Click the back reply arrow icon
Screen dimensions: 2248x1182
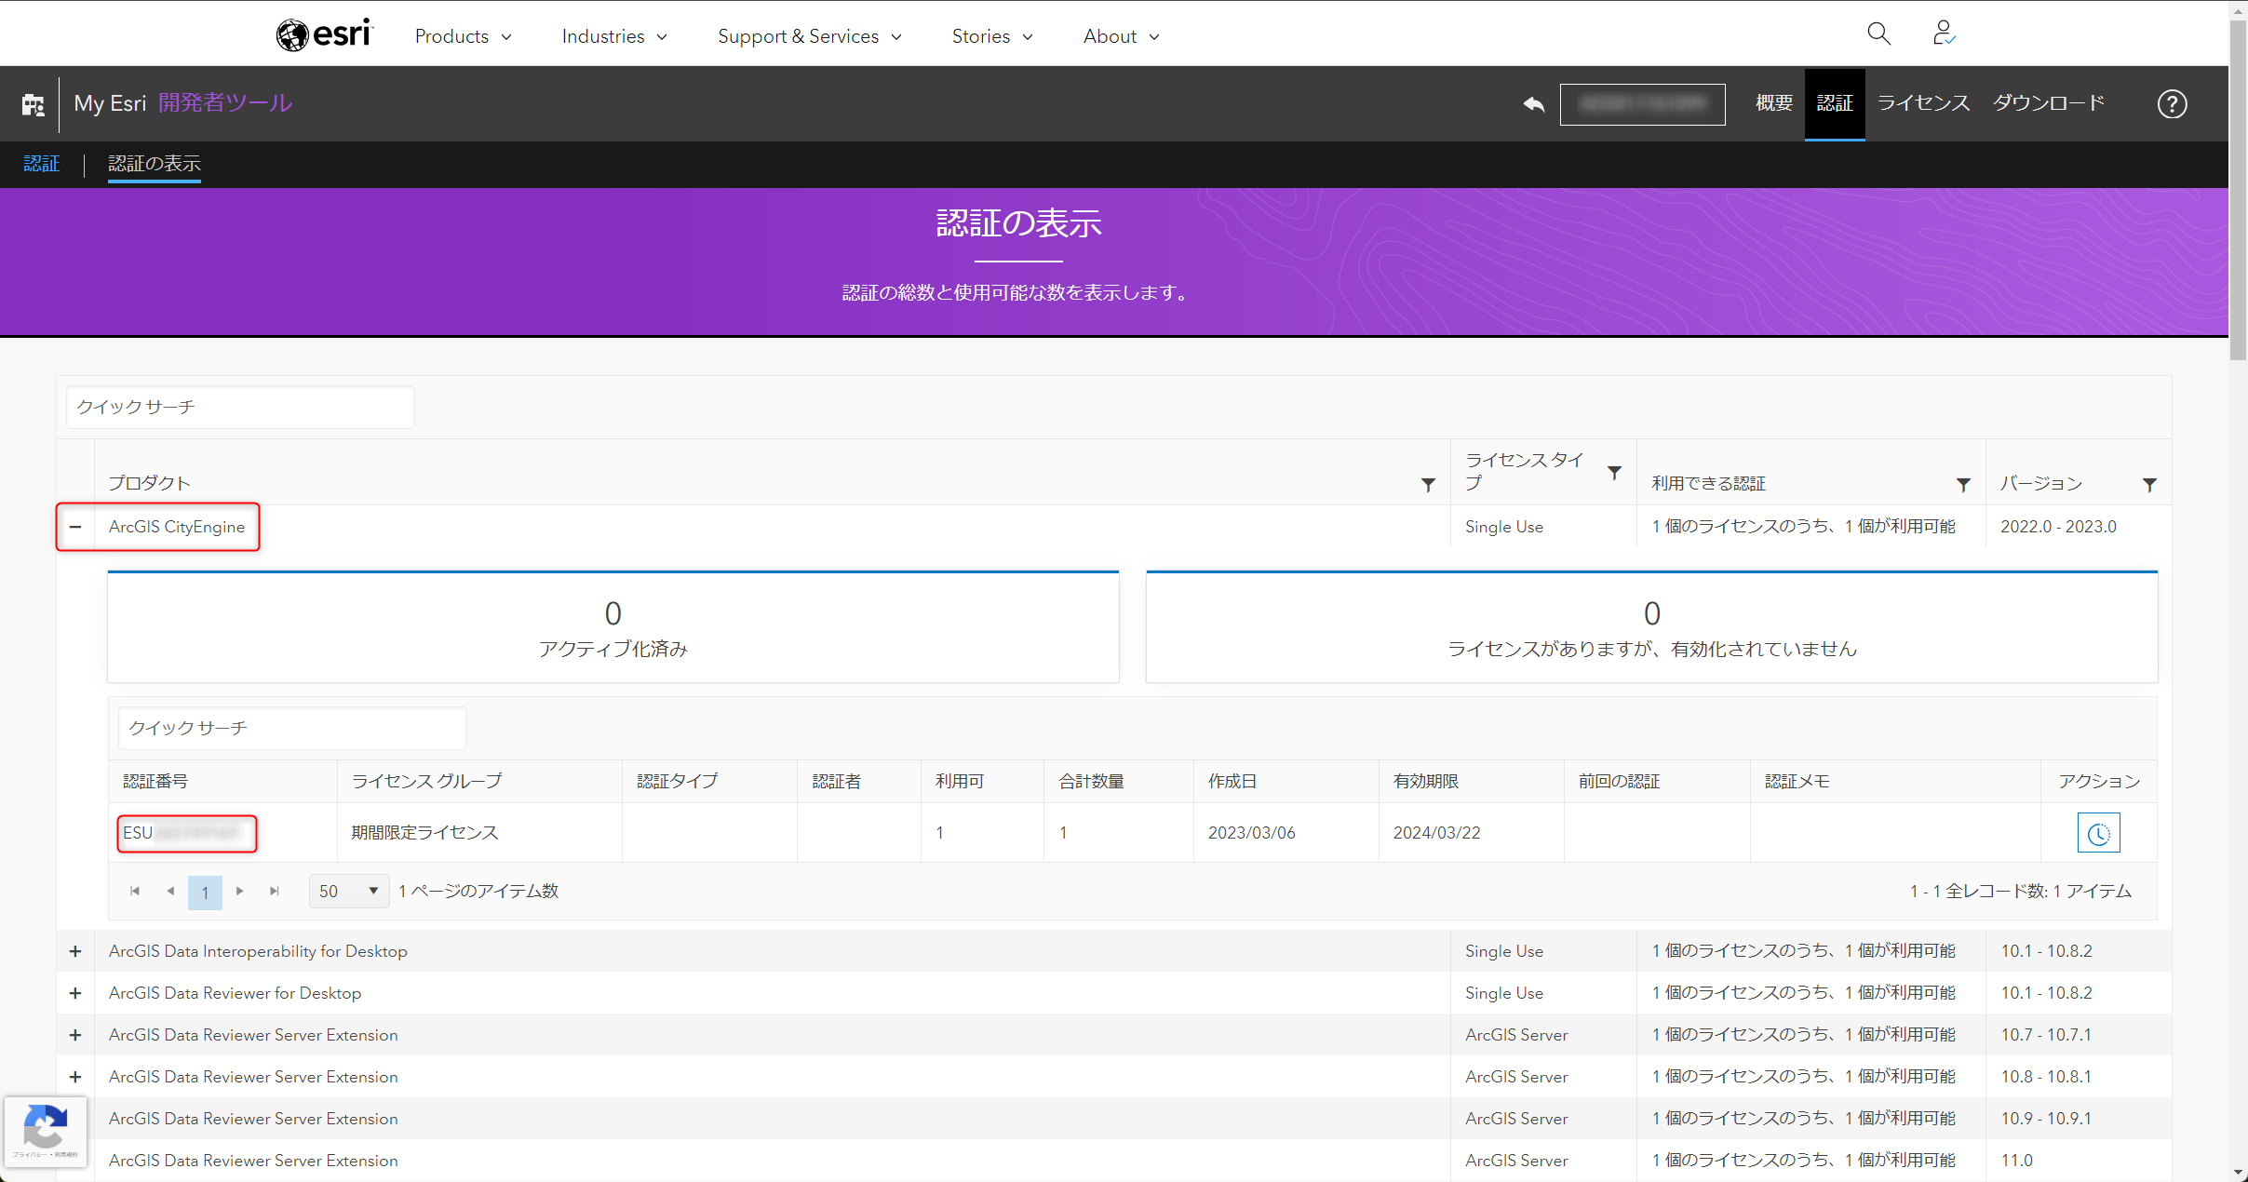pos(1534,103)
